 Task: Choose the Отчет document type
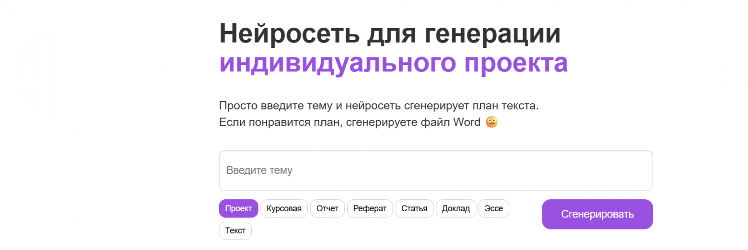[x=327, y=208]
